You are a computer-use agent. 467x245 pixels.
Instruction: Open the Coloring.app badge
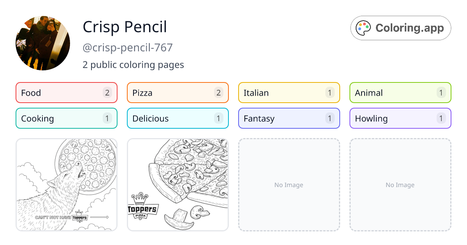(400, 28)
